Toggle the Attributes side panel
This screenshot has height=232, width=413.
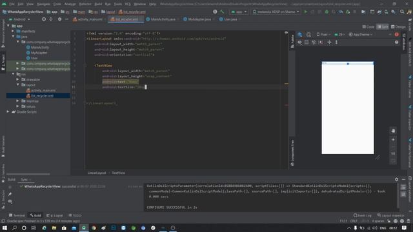click(x=404, y=41)
